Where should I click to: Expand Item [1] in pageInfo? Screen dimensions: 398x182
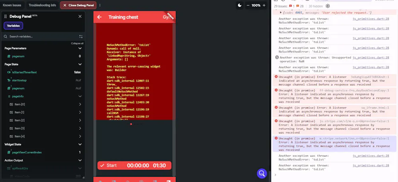[x=80, y=112]
